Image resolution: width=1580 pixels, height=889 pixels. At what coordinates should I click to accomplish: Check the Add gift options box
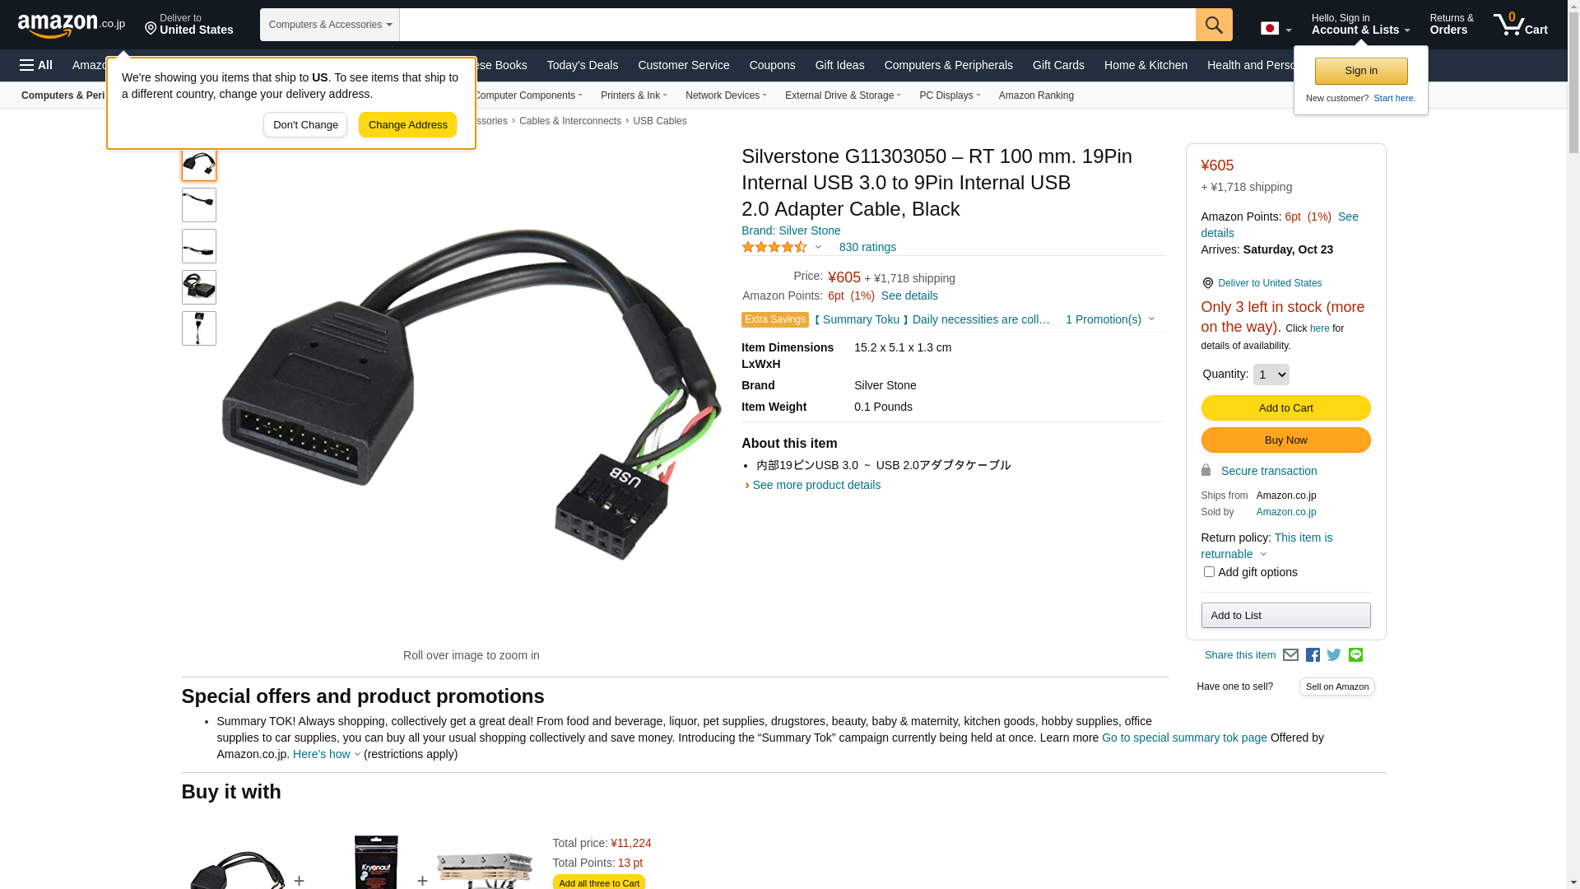(x=1208, y=571)
